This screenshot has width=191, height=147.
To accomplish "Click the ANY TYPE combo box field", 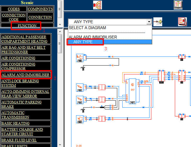I will (110, 22).
